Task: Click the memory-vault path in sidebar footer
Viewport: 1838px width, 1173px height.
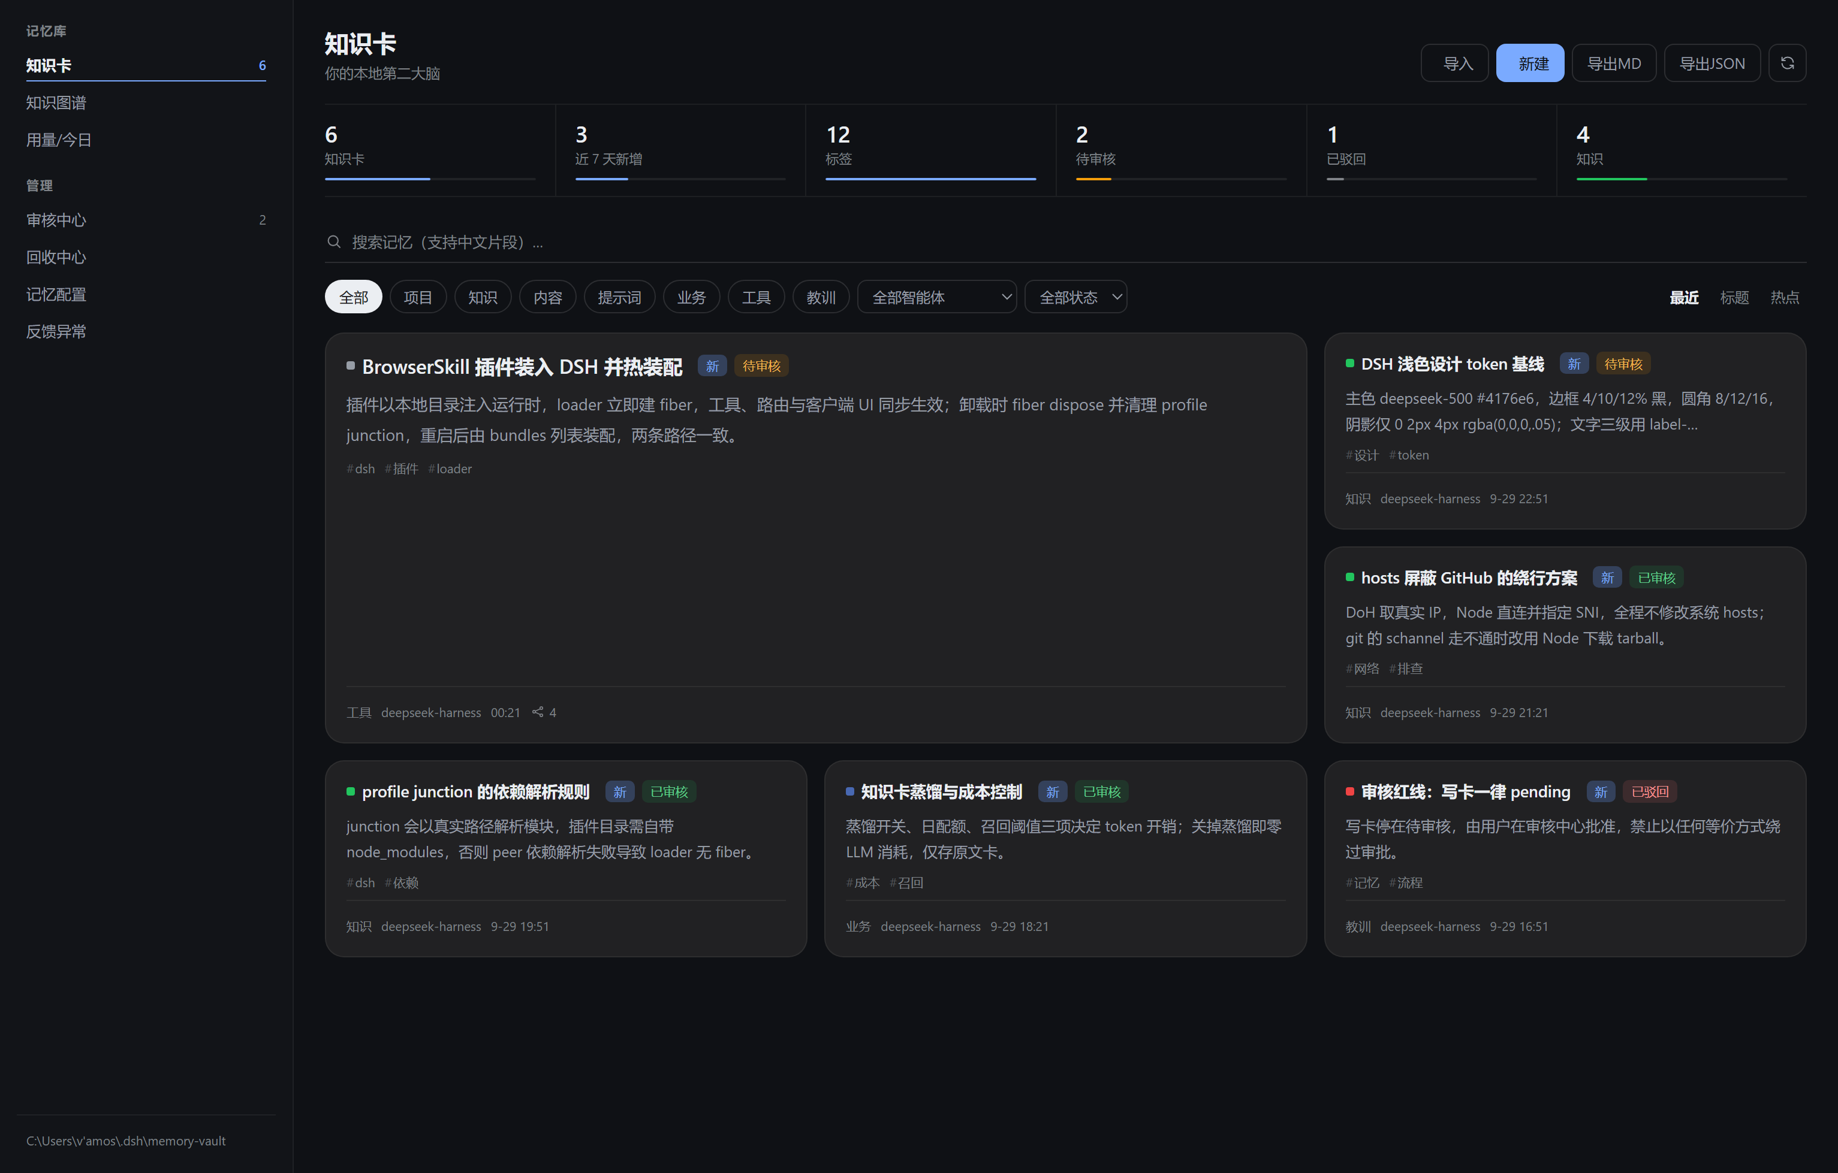Action: click(126, 1141)
